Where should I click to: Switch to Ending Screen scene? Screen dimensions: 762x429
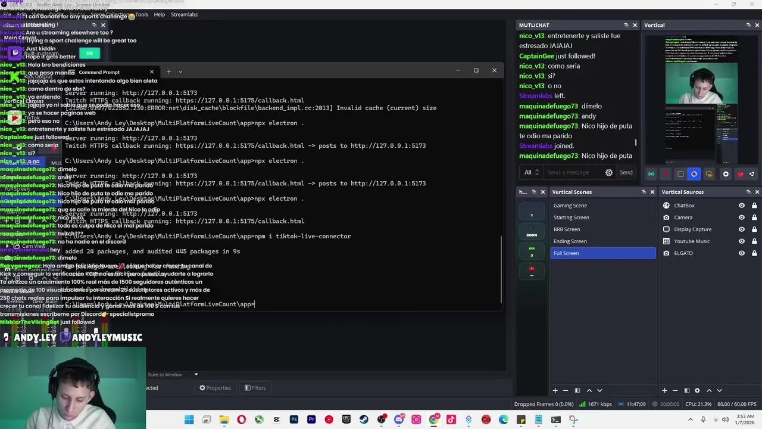603,241
